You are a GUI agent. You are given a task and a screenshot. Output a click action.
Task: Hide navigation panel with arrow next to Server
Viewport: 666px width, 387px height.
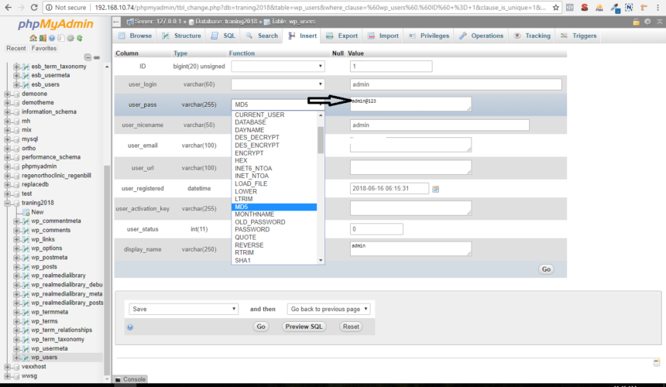pyautogui.click(x=117, y=22)
